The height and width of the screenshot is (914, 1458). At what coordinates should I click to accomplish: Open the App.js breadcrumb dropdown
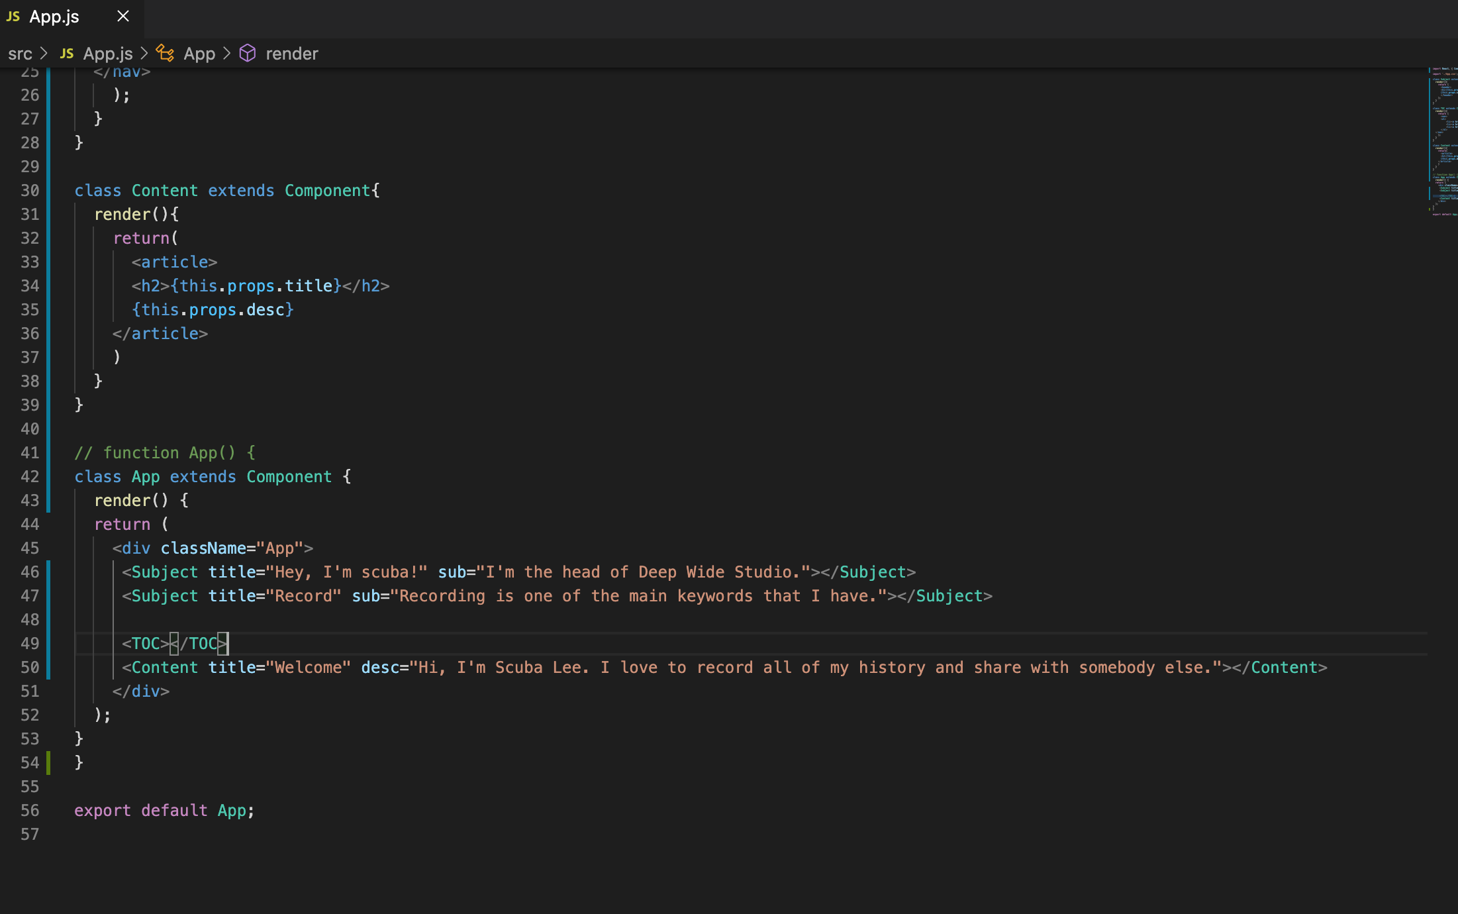(108, 54)
